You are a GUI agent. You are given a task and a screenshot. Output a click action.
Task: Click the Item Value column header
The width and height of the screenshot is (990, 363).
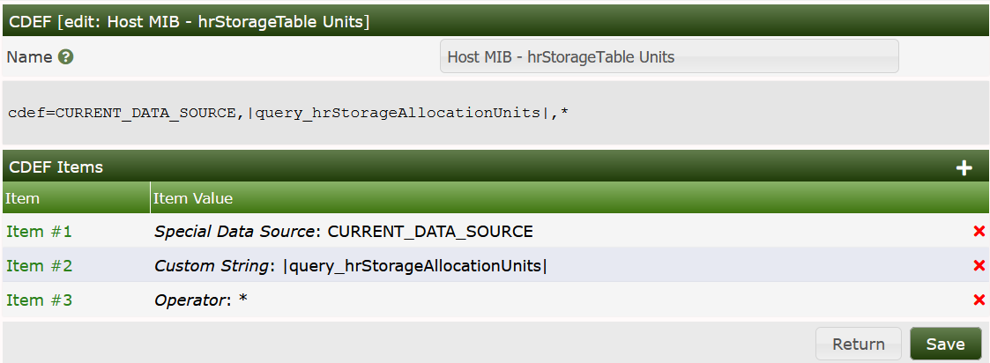click(x=193, y=198)
